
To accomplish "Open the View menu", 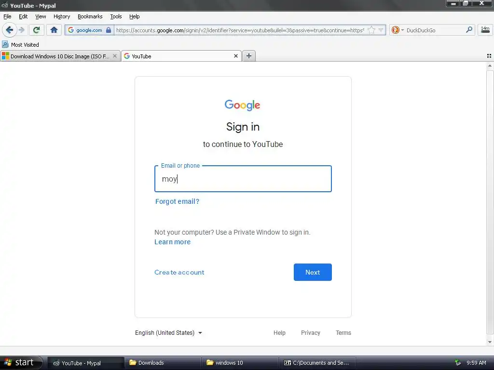I will (41, 16).
